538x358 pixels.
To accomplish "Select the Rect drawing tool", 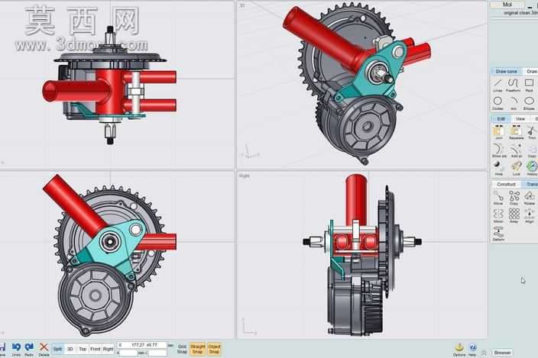I will (x=529, y=85).
